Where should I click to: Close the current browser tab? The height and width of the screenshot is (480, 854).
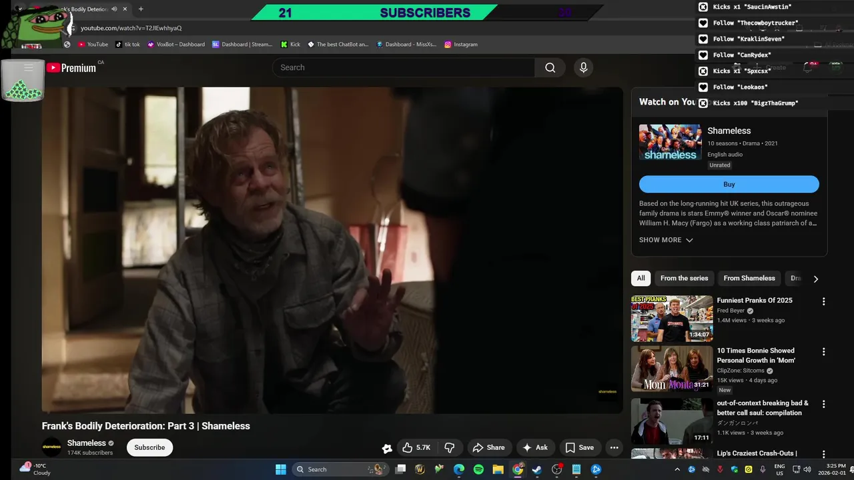click(x=125, y=9)
